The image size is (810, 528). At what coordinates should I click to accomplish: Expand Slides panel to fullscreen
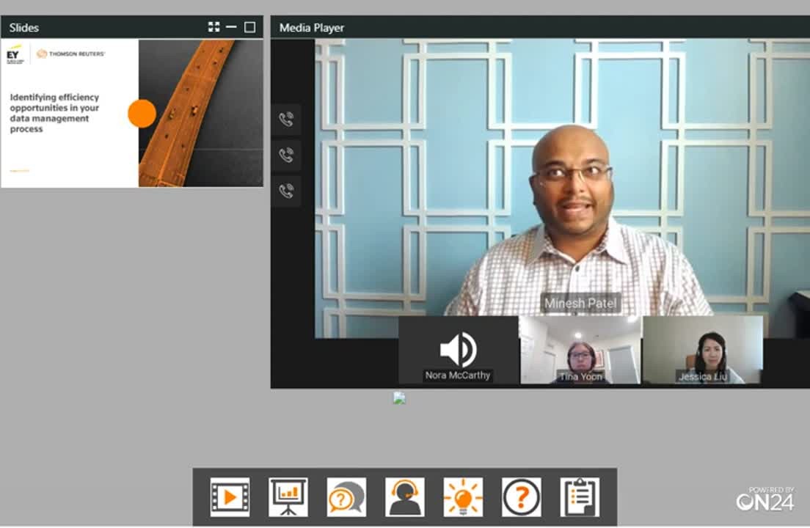[214, 27]
